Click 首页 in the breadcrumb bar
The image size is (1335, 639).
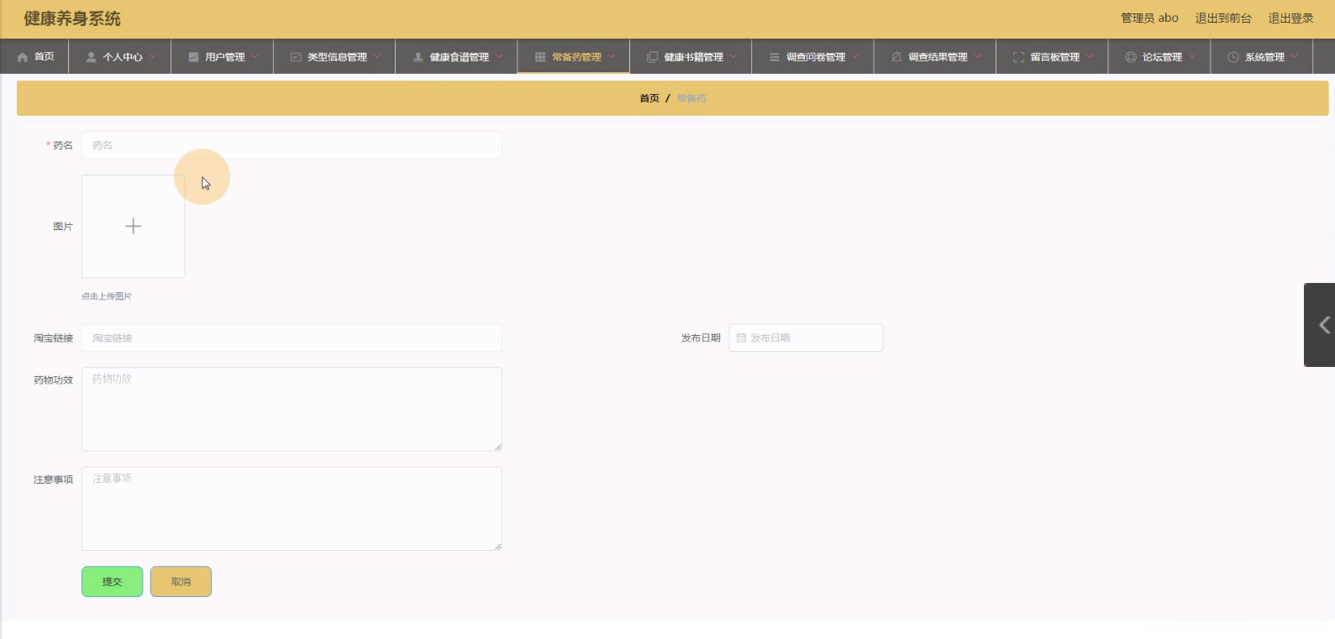pos(649,98)
